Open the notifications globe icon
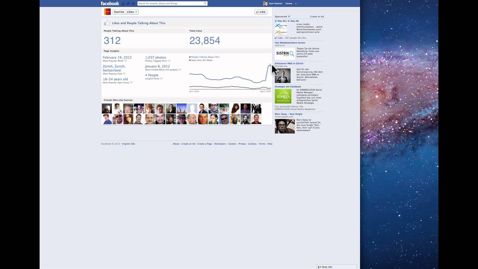The width and height of the screenshot is (478, 269). click(x=133, y=3)
